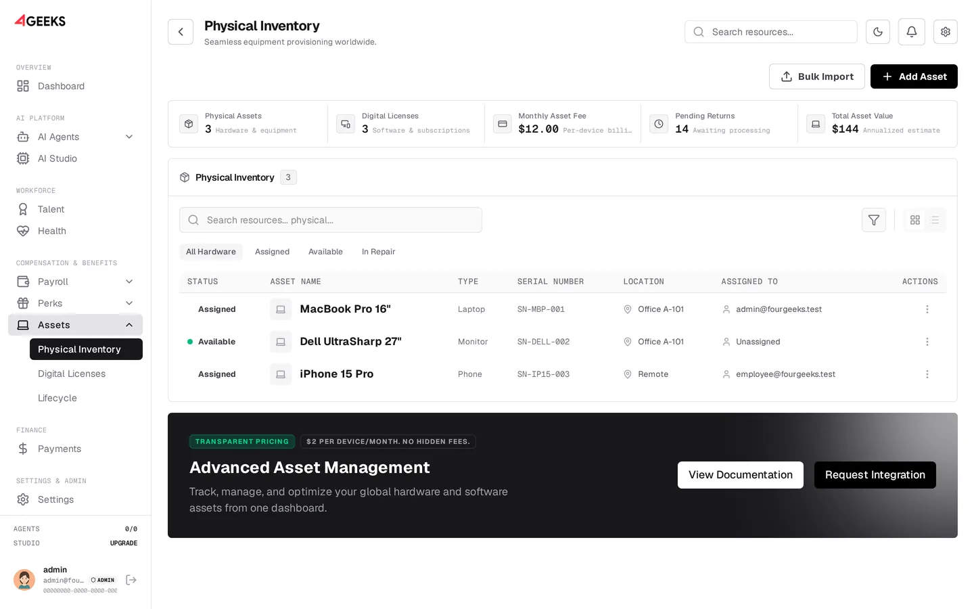
Task: Open the filter funnel
Action: click(874, 220)
